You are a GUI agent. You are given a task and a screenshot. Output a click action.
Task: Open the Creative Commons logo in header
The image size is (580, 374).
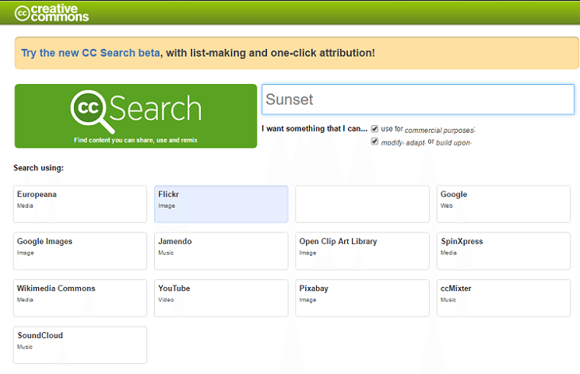(52, 13)
